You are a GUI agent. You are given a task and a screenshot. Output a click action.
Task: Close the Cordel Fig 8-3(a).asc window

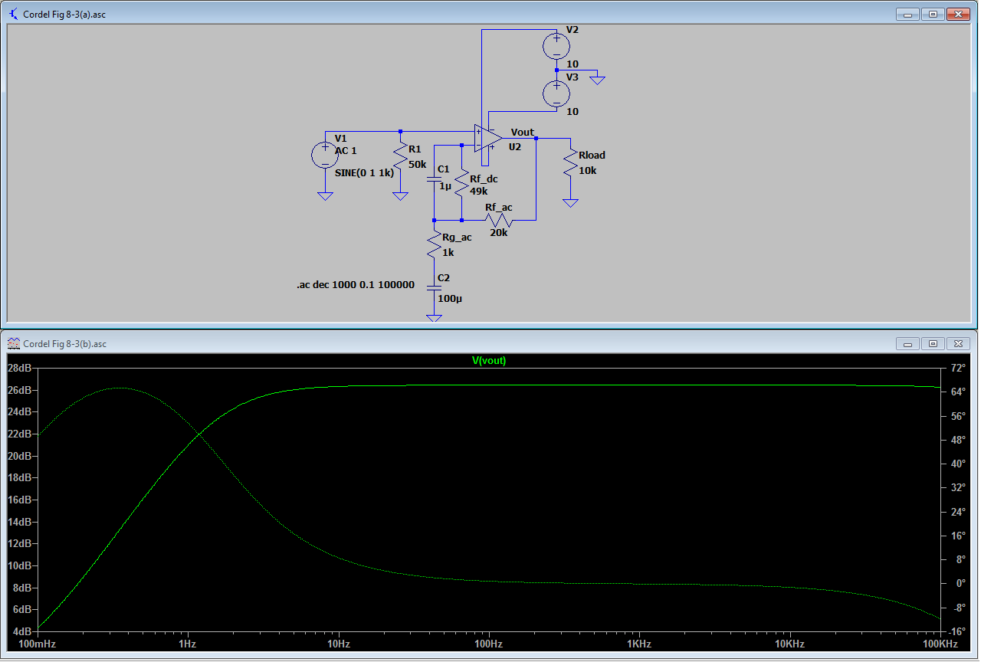point(958,14)
